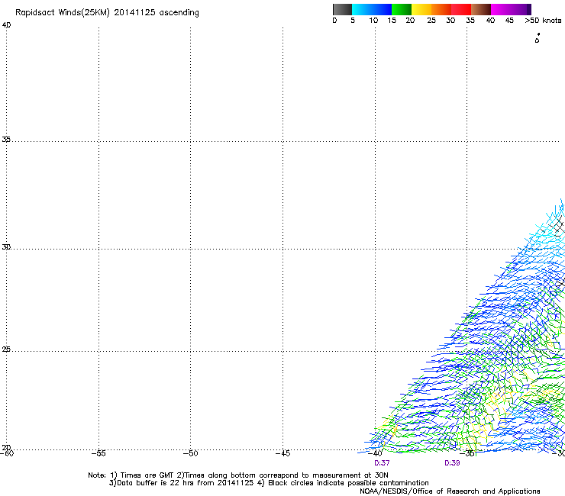
Task: Click the 'NOAA/NESDIS/Office of Research and Applications' credit
Action: point(450,491)
